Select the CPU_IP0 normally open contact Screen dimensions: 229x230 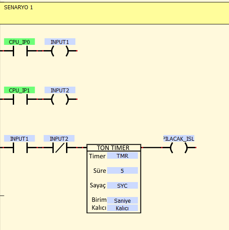(20, 51)
